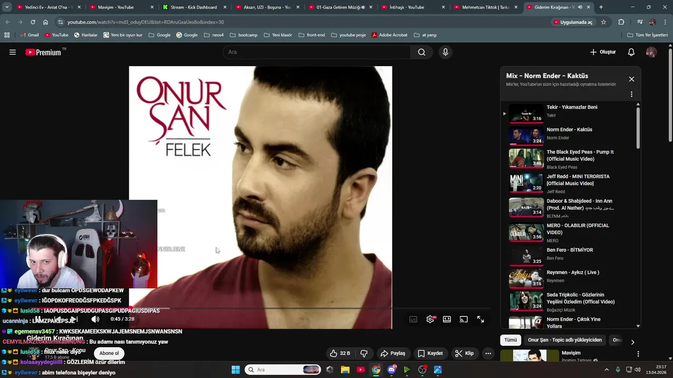Start voice search with microphone icon
Viewport: 673px width, 378px height.
pos(445,52)
